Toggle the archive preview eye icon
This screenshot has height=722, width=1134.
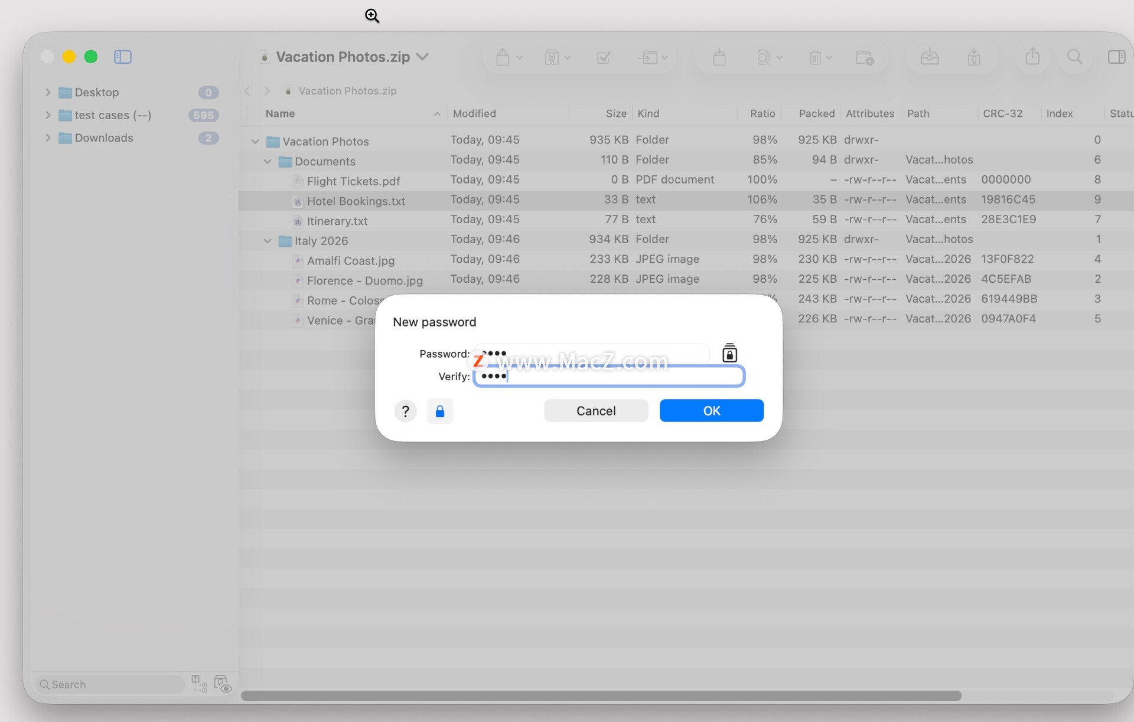(x=223, y=684)
